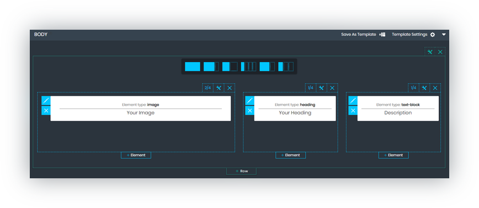The width and height of the screenshot is (479, 208).
Task: Remove the heading column with X
Action: 332,87
